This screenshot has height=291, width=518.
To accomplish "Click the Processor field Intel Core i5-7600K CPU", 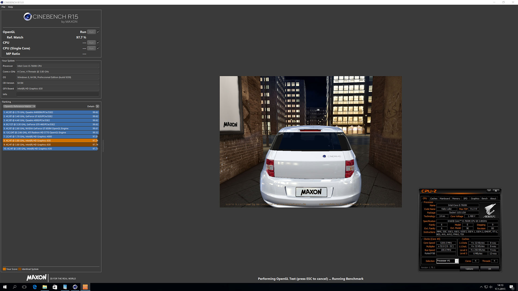I will [58, 66].
